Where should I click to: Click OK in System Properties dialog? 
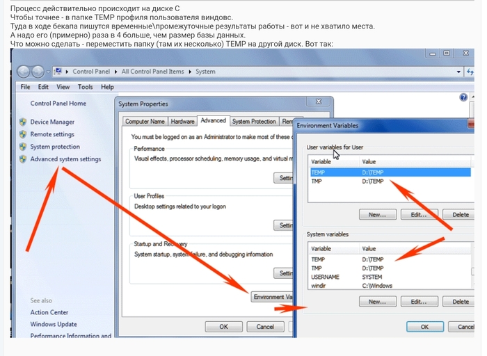tap(223, 327)
